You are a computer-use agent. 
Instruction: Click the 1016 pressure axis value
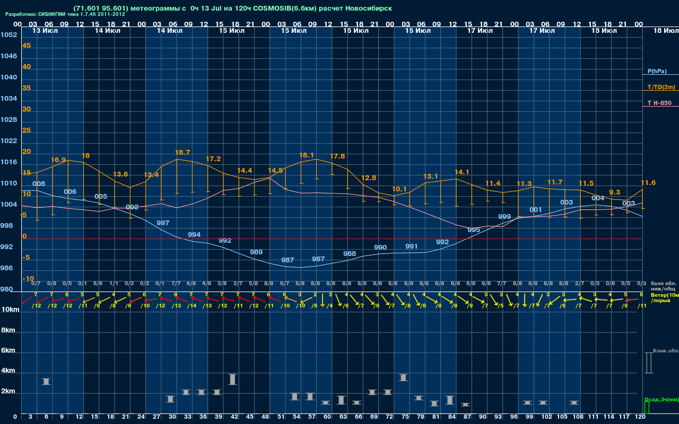(8, 162)
